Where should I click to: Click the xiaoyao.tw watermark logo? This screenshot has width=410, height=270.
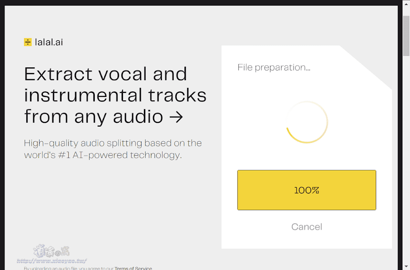tap(51, 251)
